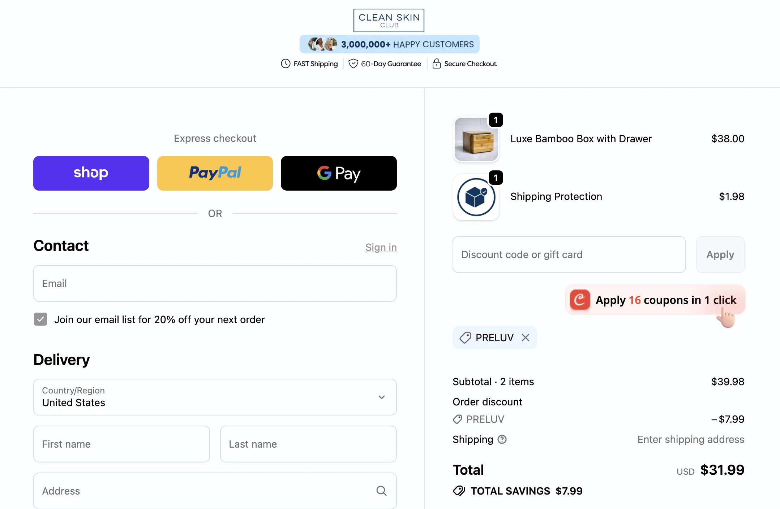780x509 pixels.
Task: Click the 60-Day Guarantee shield icon
Action: 353,64
